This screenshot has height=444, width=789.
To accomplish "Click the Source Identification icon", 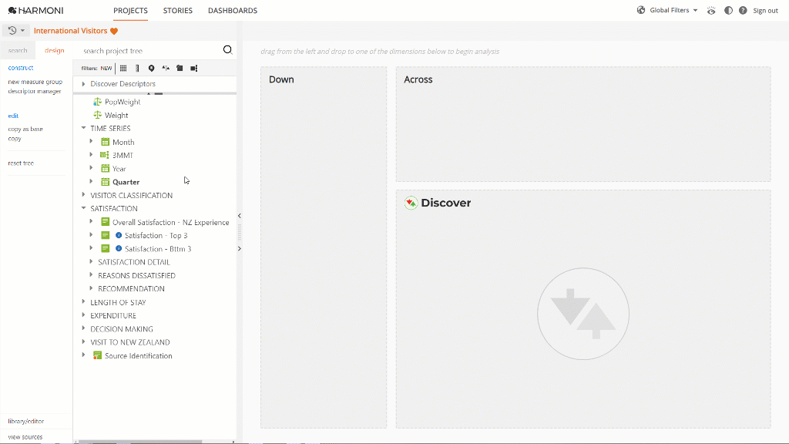I will click(98, 355).
